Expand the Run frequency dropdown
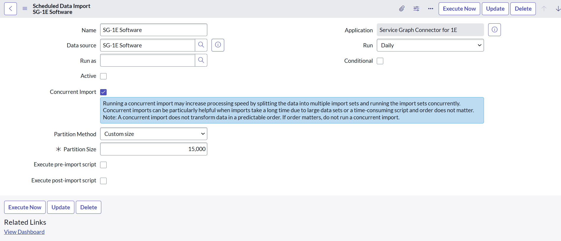The height and width of the screenshot is (241, 561). 430,45
